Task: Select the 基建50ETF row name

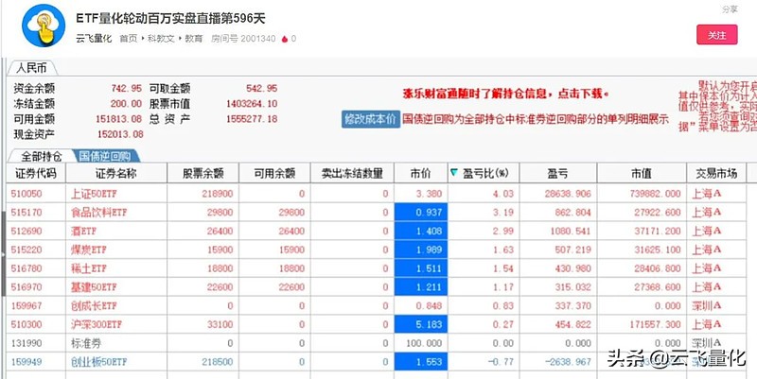Action: (94, 287)
